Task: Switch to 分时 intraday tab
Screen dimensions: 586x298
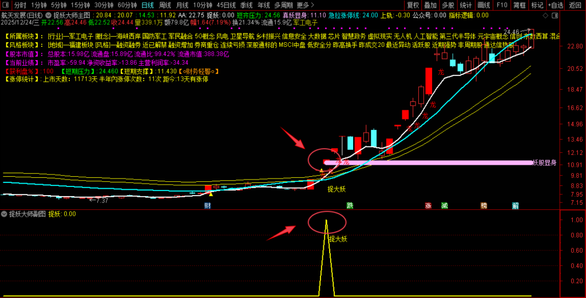Action: click(x=20, y=5)
